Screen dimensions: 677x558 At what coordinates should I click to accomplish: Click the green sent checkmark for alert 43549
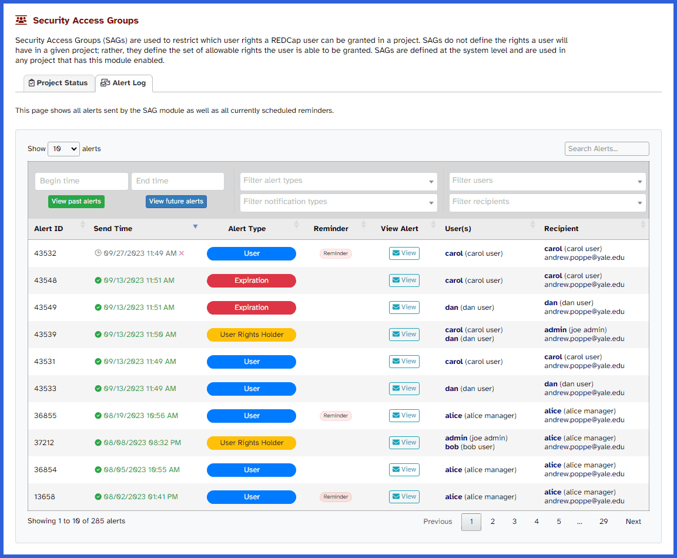point(98,308)
